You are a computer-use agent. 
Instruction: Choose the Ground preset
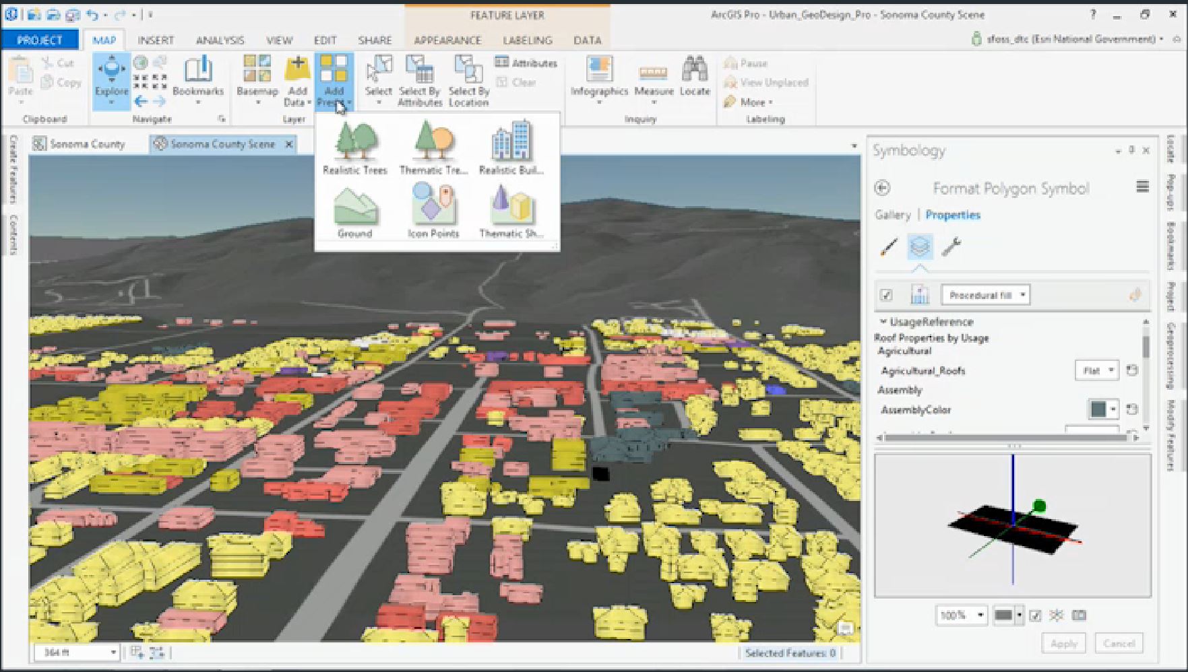[x=355, y=211]
